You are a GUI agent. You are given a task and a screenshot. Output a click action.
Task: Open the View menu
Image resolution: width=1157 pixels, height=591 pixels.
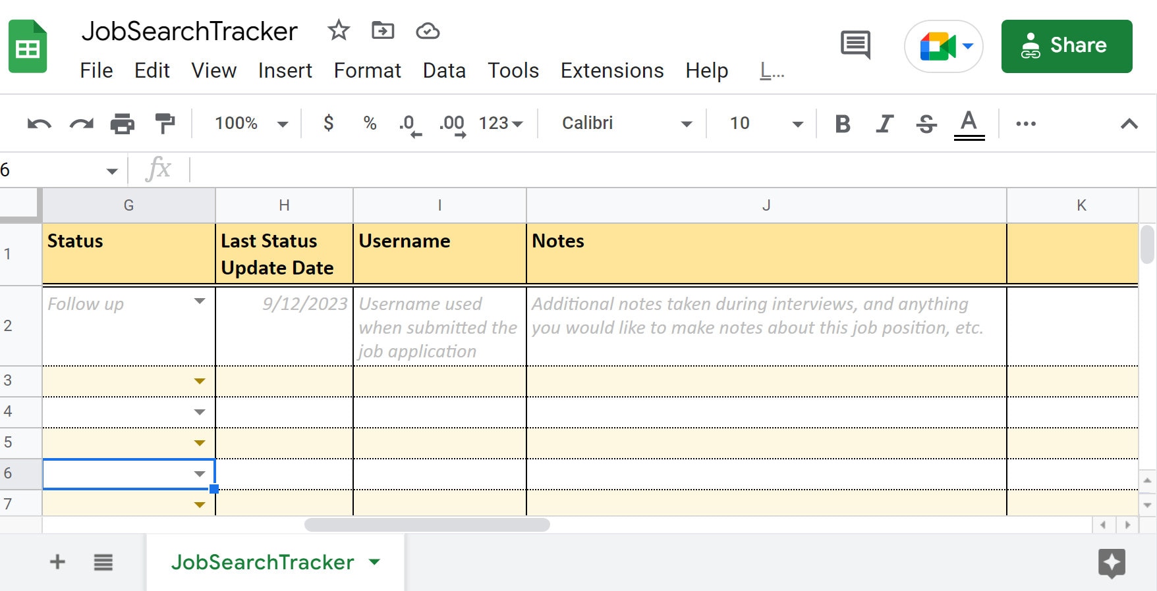click(213, 70)
